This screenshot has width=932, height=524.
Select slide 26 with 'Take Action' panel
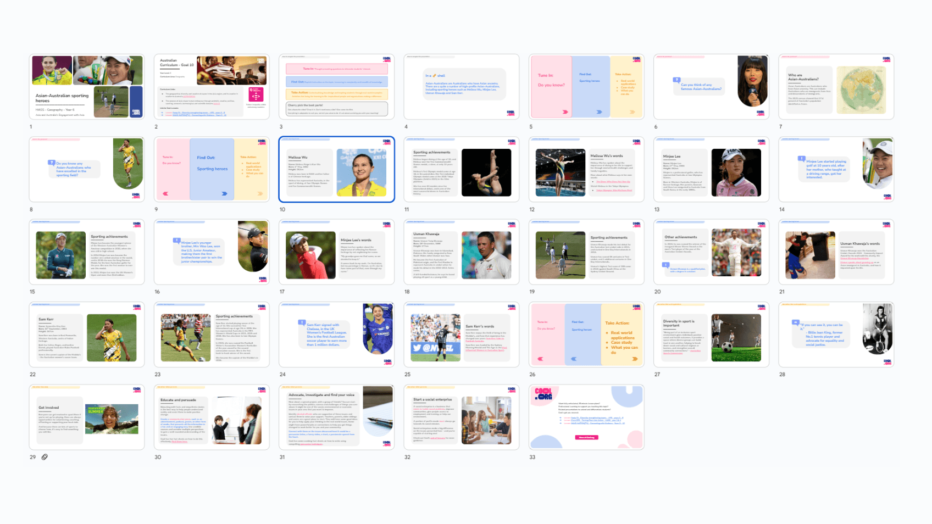[x=586, y=335]
